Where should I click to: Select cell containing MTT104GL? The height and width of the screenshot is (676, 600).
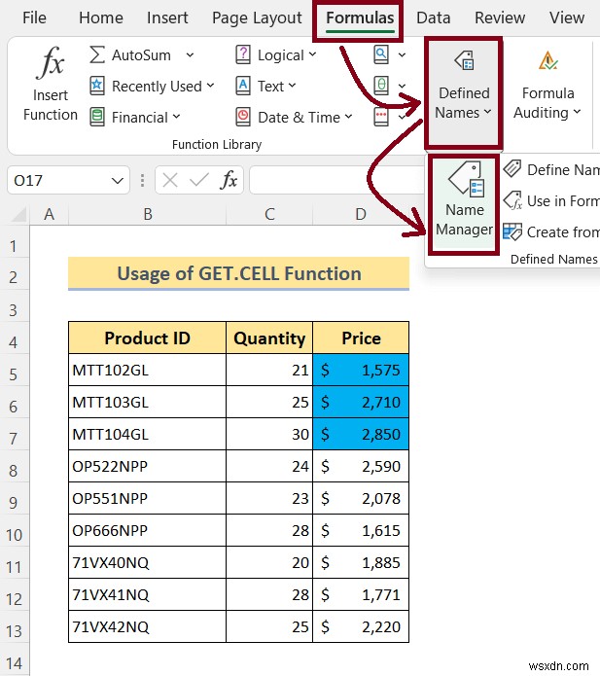click(148, 434)
